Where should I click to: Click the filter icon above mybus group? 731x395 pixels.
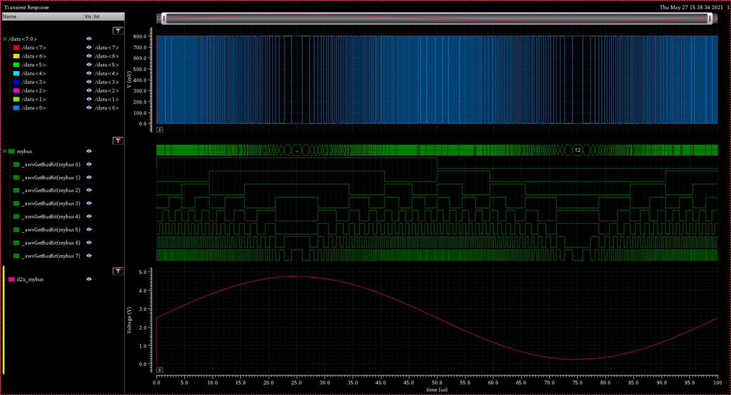pyautogui.click(x=118, y=140)
